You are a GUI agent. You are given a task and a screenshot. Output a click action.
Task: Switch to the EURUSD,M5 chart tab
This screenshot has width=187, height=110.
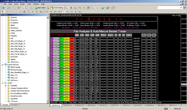[x=79, y=105]
